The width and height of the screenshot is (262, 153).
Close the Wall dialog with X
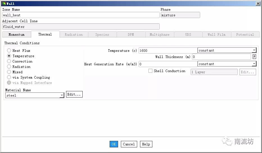pyautogui.click(x=258, y=3)
